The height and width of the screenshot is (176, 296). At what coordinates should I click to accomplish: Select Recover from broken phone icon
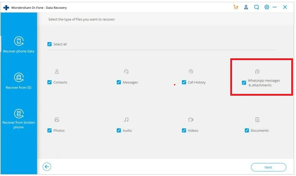click(x=19, y=113)
